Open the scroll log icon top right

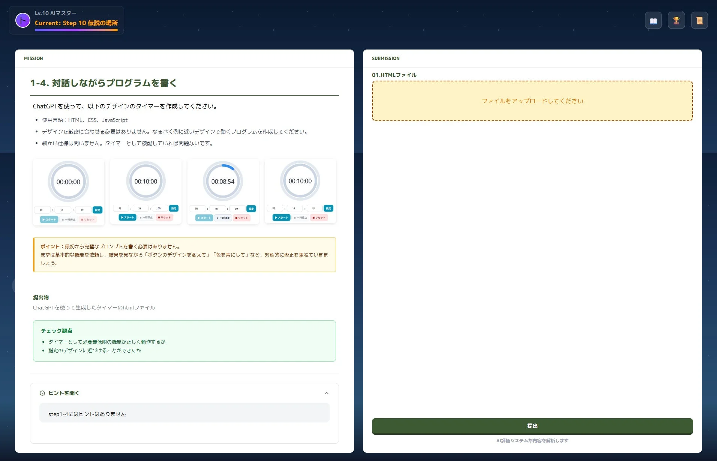click(x=699, y=20)
